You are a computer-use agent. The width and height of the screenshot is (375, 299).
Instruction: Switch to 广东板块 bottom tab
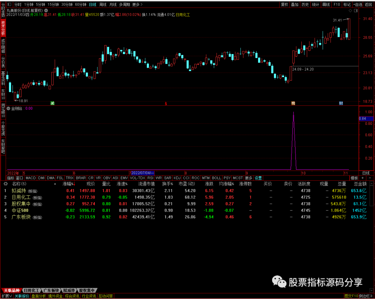[51, 290]
